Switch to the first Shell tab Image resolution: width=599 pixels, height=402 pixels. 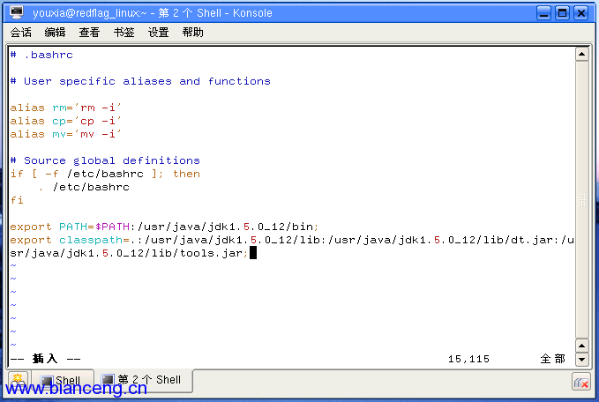point(63,380)
